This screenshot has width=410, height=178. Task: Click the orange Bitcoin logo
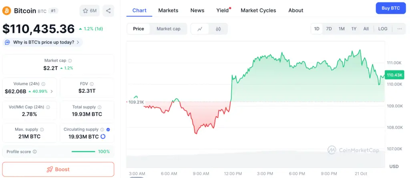point(7,11)
